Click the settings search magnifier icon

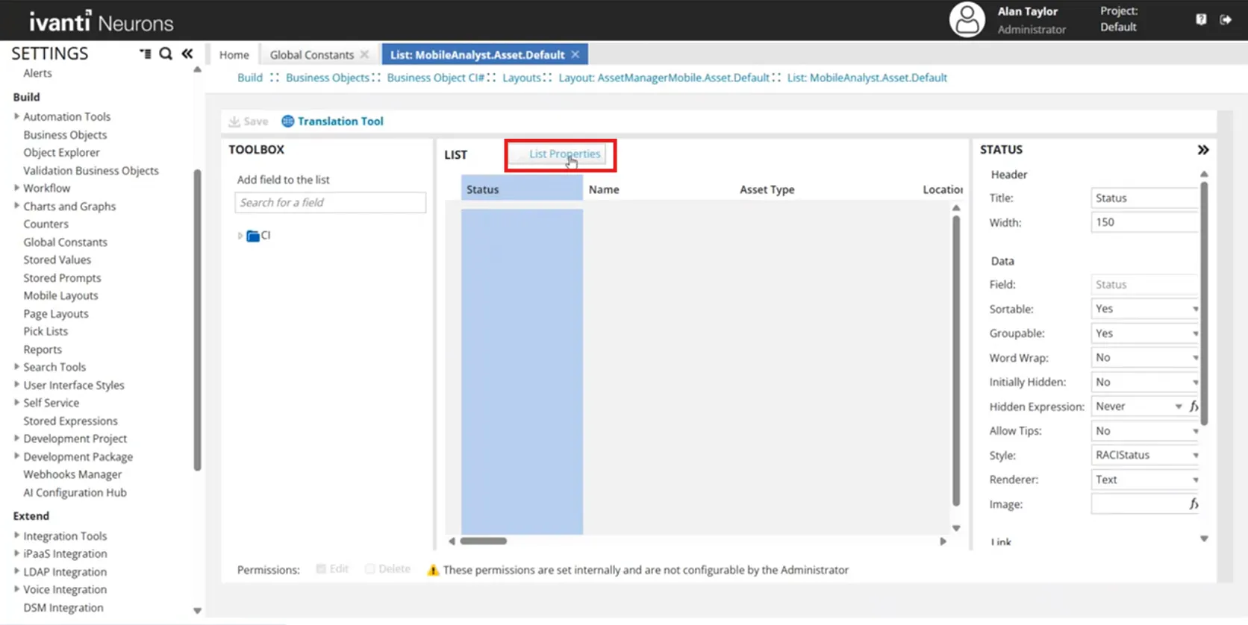pyautogui.click(x=166, y=54)
